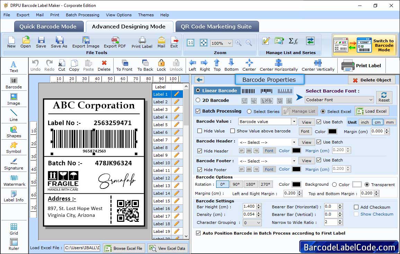
Task: Increase Narrow to Wide Ratio stepper
Action: pos(340,221)
